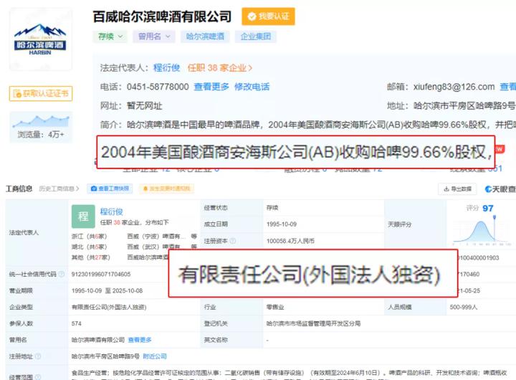
Task: Click credit code 912301996071704605
Action: click(x=101, y=274)
